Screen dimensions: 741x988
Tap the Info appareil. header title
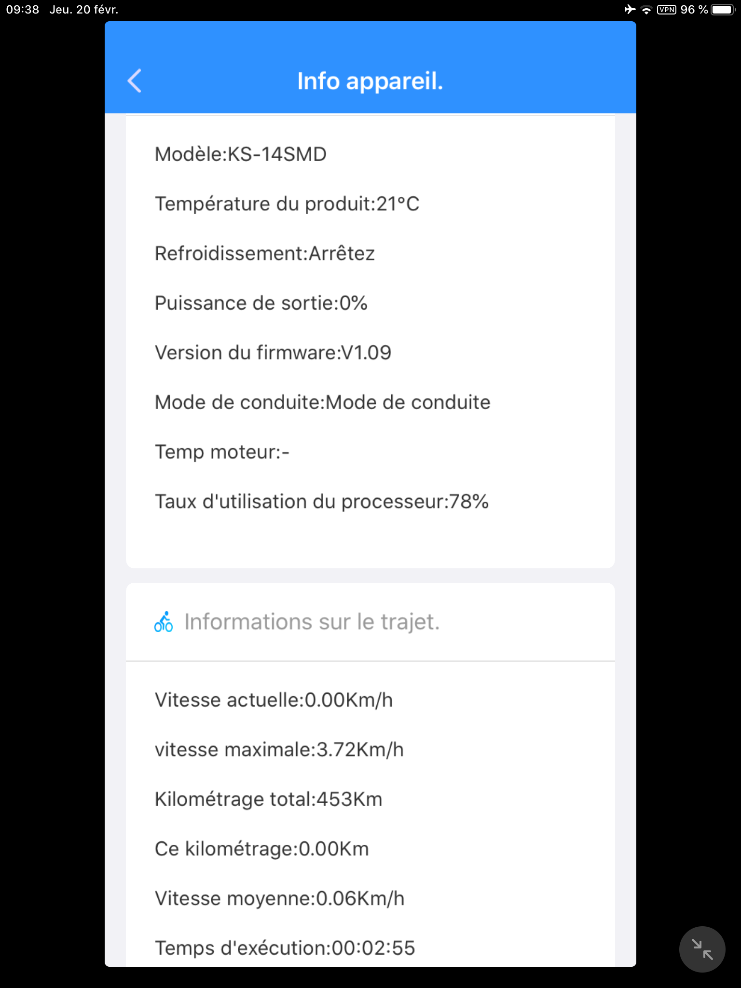(x=370, y=81)
